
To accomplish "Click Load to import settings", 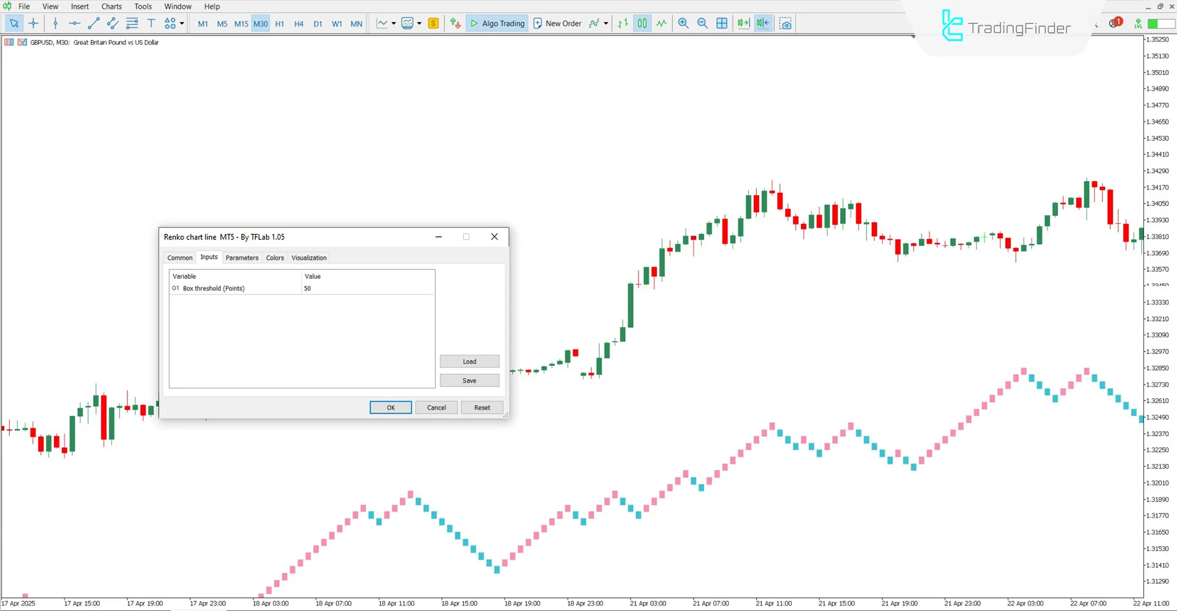I will (x=469, y=361).
